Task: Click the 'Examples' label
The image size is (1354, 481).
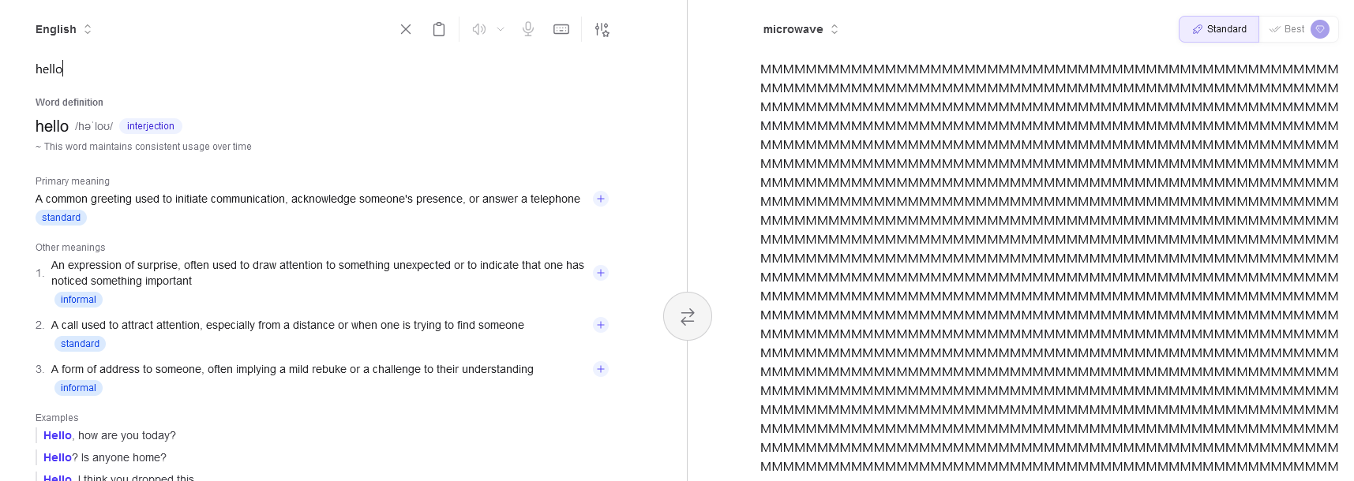Action: coord(57,418)
